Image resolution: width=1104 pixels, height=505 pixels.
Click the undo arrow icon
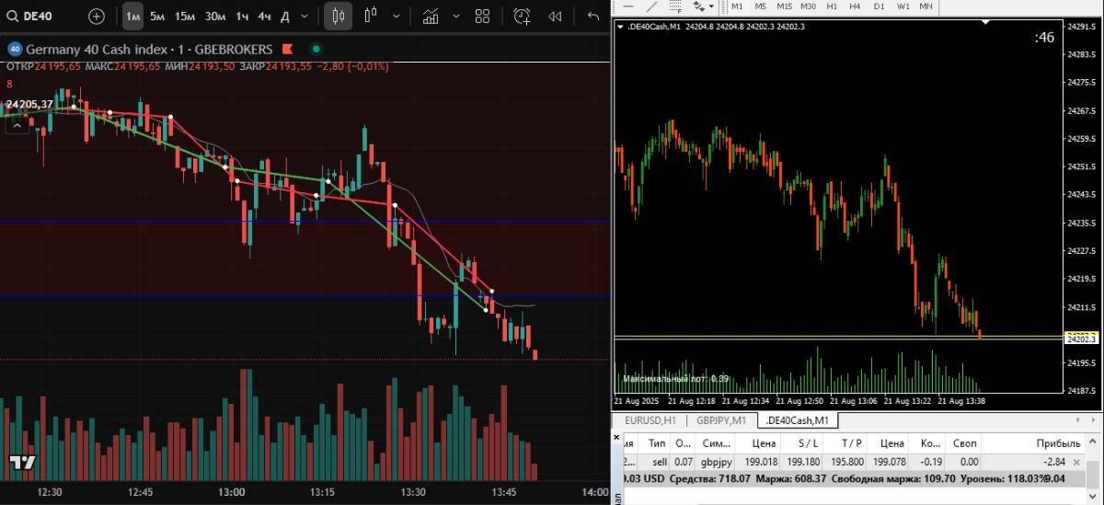pyautogui.click(x=592, y=16)
